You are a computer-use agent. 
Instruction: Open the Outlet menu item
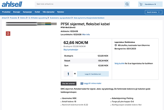click(x=37, y=12)
